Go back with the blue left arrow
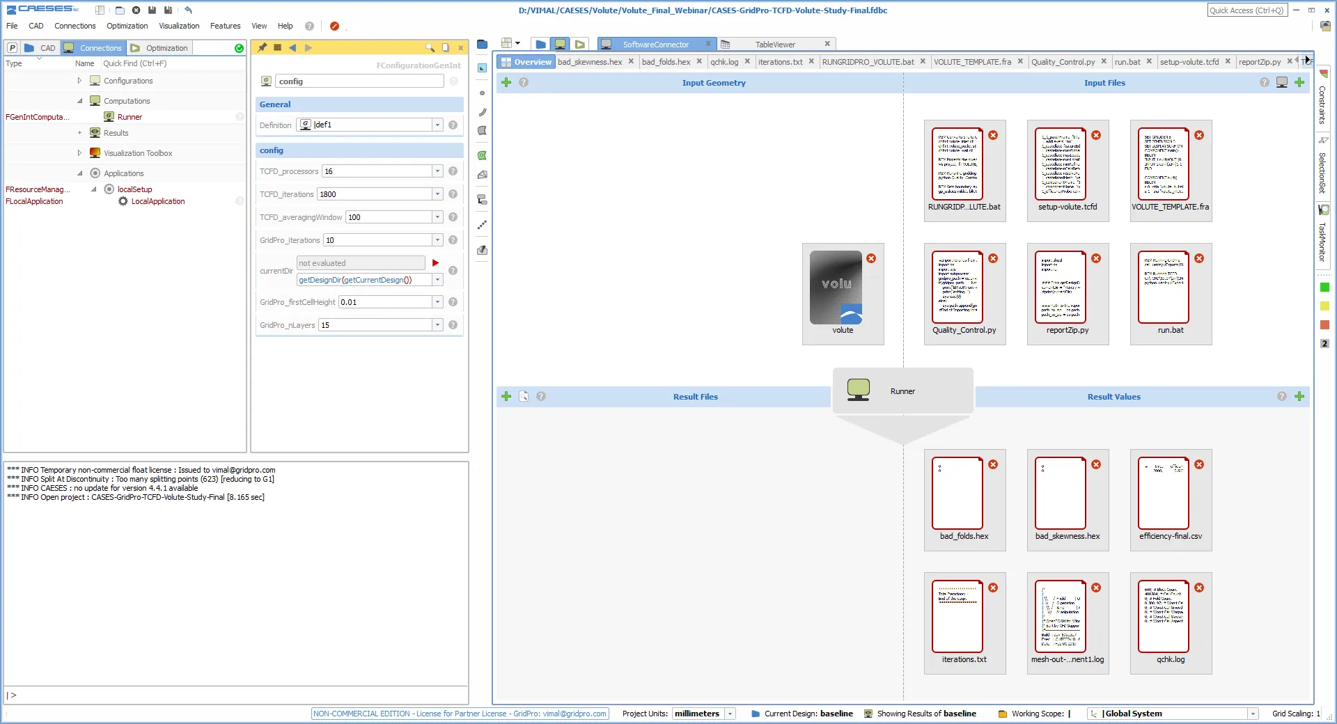1337x724 pixels. tap(292, 47)
